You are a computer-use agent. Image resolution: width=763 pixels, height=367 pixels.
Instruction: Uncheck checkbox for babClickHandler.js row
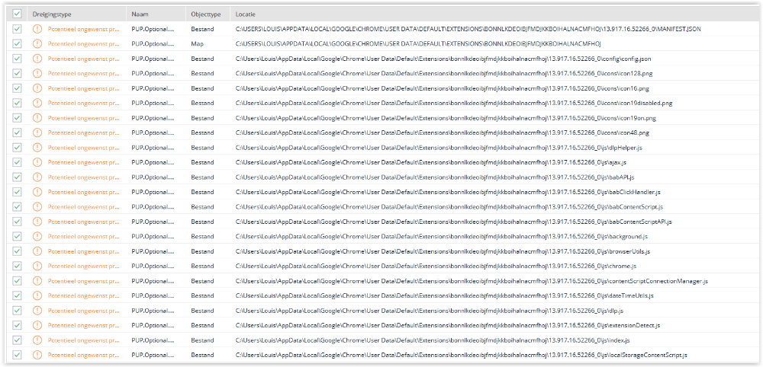tap(17, 192)
